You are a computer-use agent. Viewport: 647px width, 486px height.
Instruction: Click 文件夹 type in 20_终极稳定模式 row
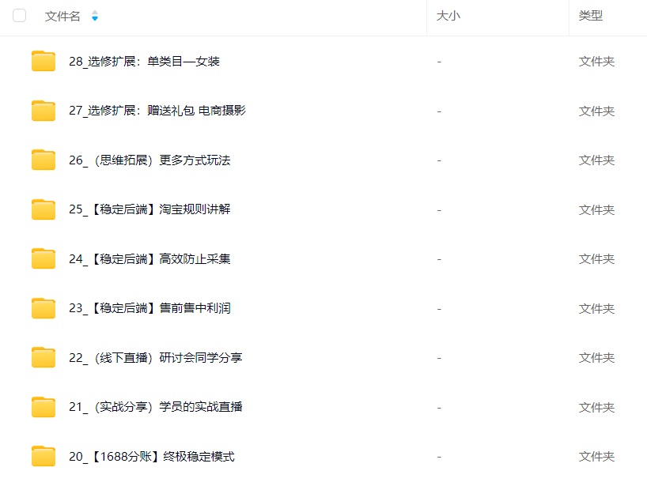click(x=596, y=456)
